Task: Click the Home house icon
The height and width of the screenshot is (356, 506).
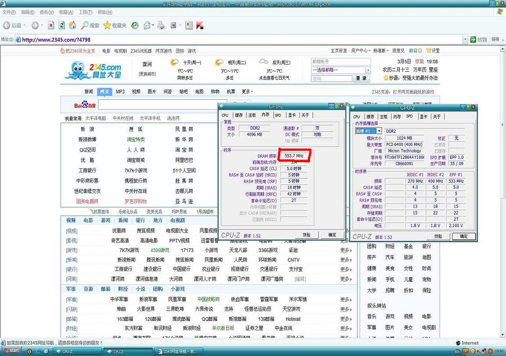Action: point(73,25)
